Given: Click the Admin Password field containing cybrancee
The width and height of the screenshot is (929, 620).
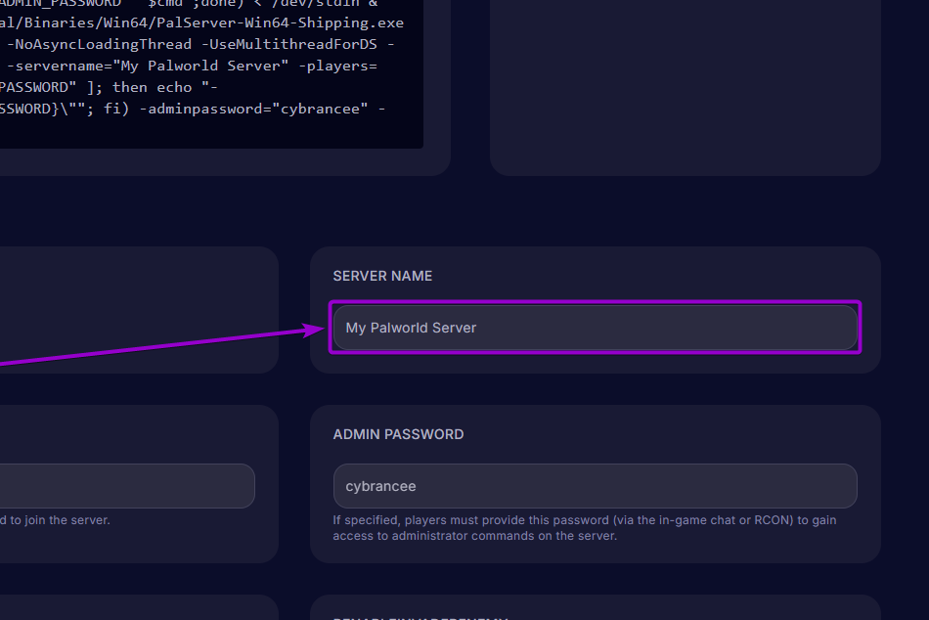Looking at the screenshot, I should (x=595, y=486).
